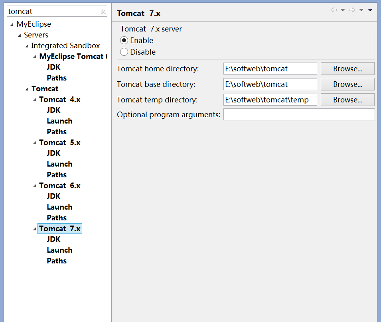Select MyEclipse Tomcat tree item
The height and width of the screenshot is (322, 381).
coord(73,57)
